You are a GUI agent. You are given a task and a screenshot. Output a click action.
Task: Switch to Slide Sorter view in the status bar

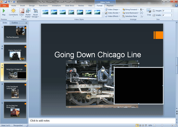(x=140, y=125)
